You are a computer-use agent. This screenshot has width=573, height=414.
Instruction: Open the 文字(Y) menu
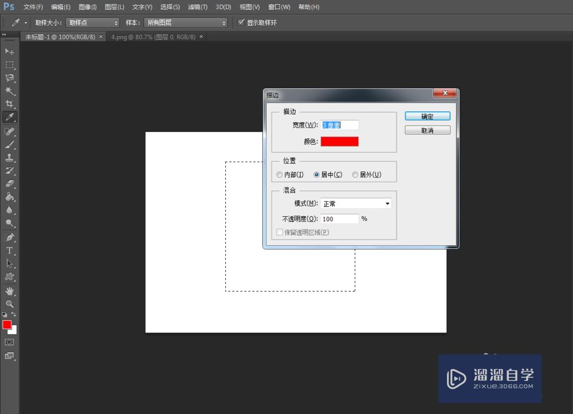142,7
